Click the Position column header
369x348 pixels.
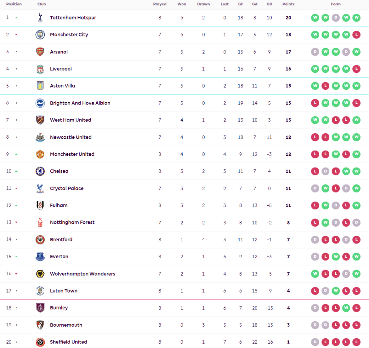pyautogui.click(x=14, y=4)
